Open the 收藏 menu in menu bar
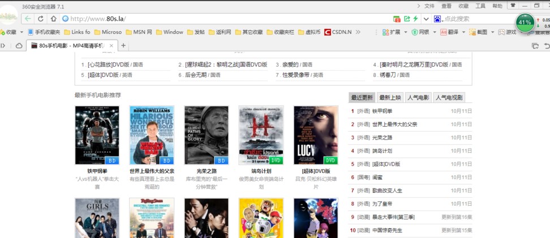Viewport: 550px width, 238px height. coord(463,6)
